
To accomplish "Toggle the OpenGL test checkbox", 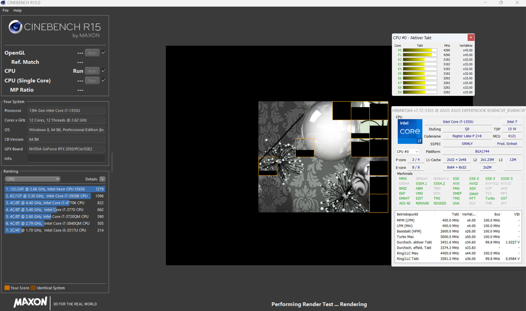I will click(104, 52).
